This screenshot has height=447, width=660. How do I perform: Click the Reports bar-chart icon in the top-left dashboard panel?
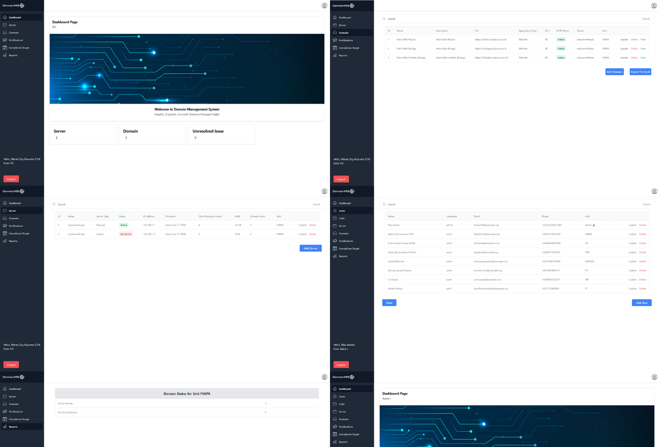pos(5,55)
